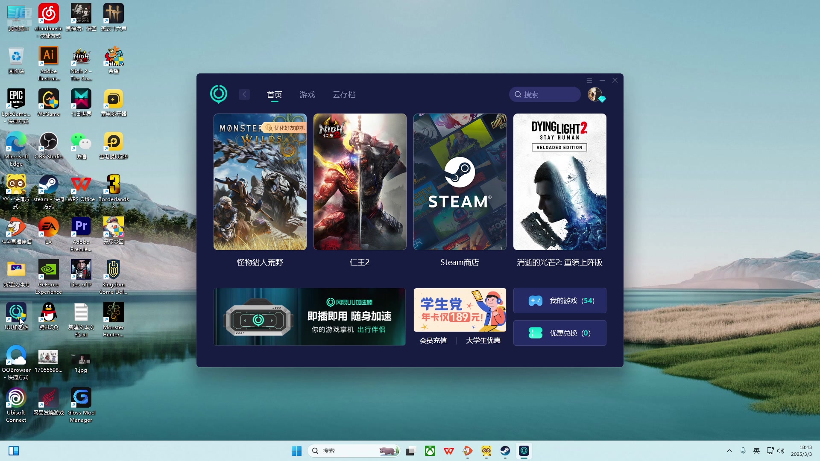Open the Monster Hunter Wilds game card

click(x=260, y=182)
